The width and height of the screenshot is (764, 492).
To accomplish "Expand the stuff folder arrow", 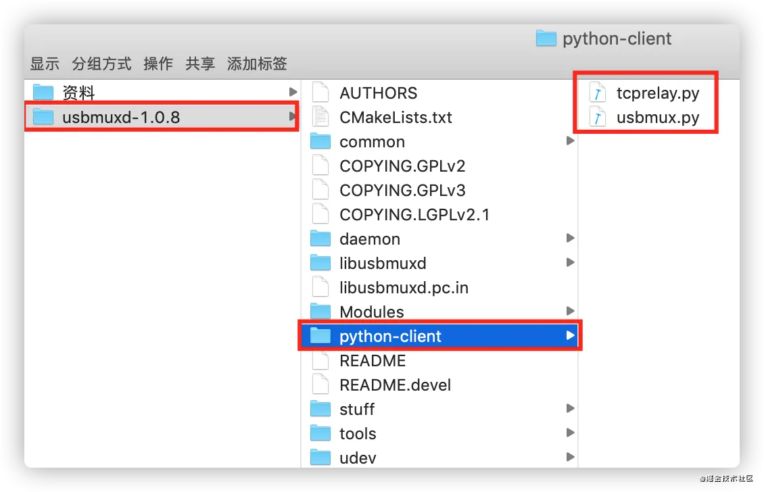I will pos(570,408).
